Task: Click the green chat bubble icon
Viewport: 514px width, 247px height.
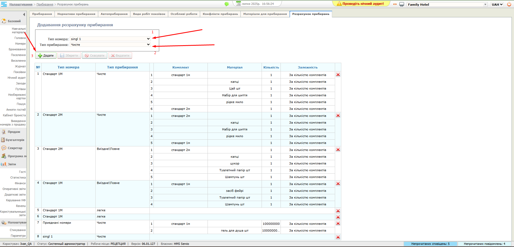Action: pyautogui.click(x=227, y=4)
